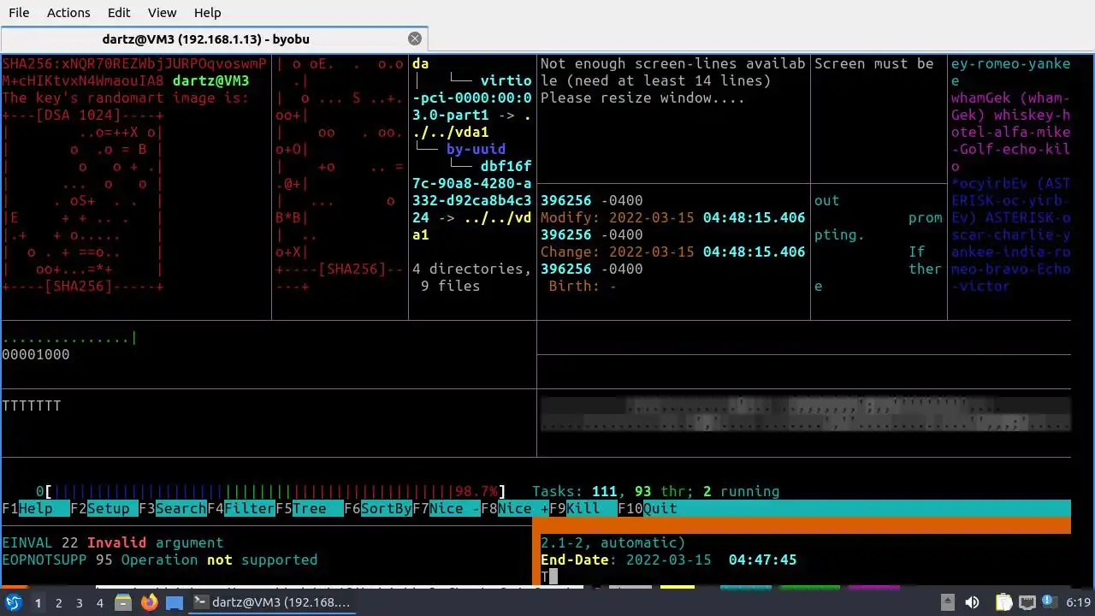Viewport: 1095px width, 616px height.
Task: Click the 'Tasks: 111' htop text
Action: point(575,491)
